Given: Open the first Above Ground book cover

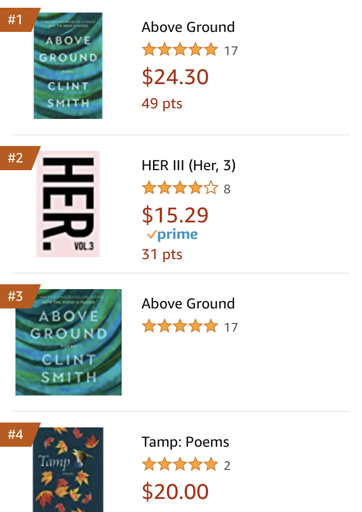Looking at the screenshot, I should click(68, 66).
